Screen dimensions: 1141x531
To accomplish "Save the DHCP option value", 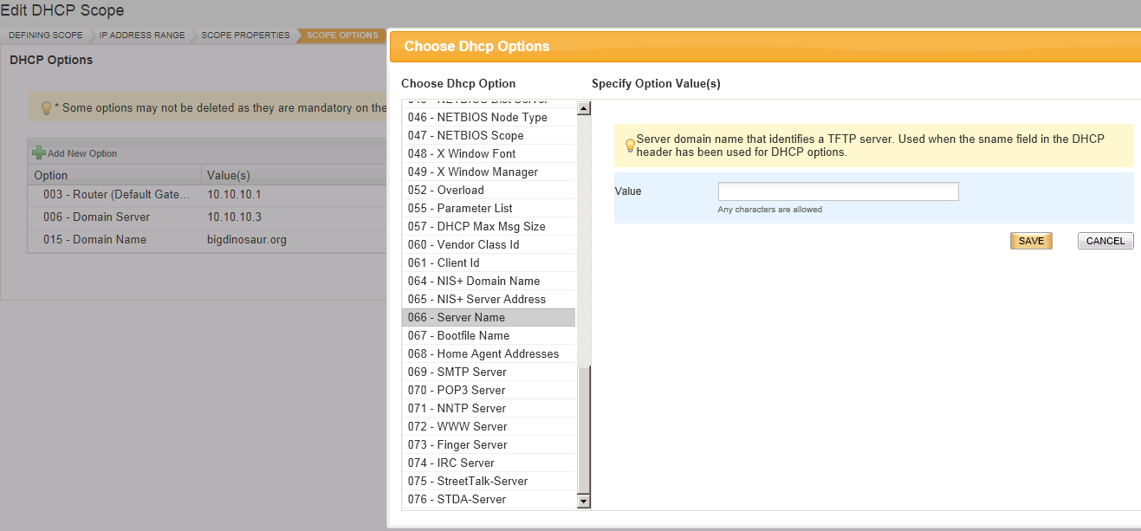I will 1031,241.
